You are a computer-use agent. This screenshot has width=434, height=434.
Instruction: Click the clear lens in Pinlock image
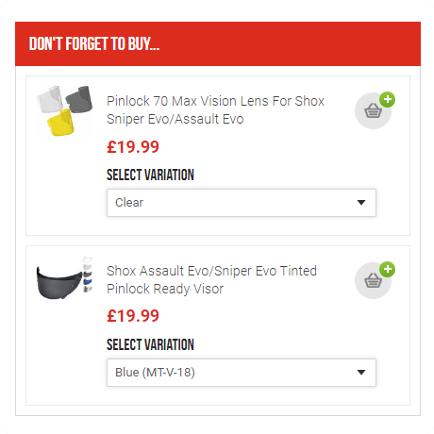50,99
